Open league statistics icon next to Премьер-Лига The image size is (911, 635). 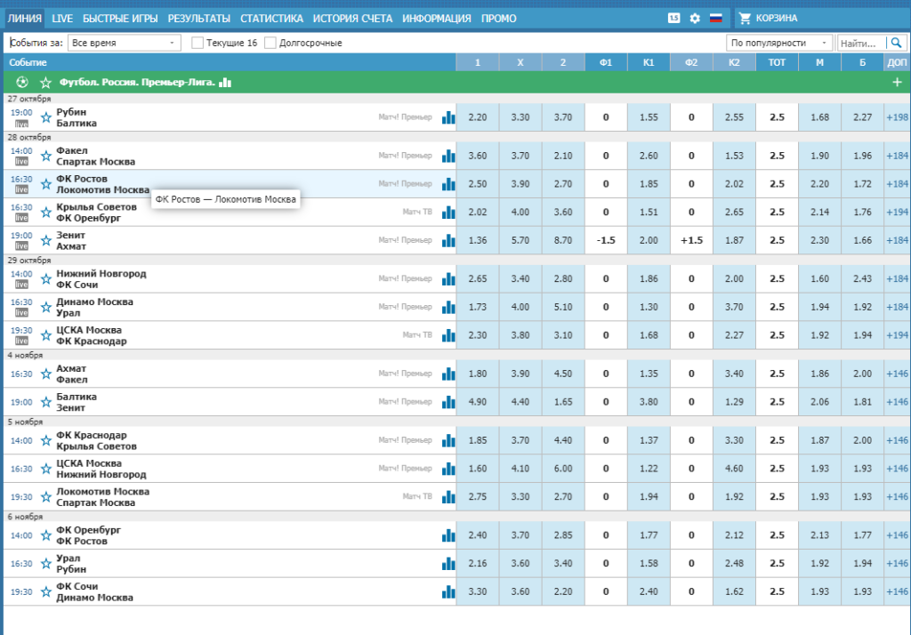tap(225, 83)
